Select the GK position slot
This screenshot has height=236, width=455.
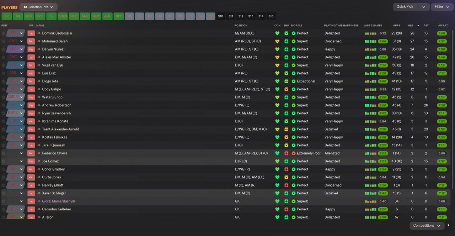(x=6, y=16)
